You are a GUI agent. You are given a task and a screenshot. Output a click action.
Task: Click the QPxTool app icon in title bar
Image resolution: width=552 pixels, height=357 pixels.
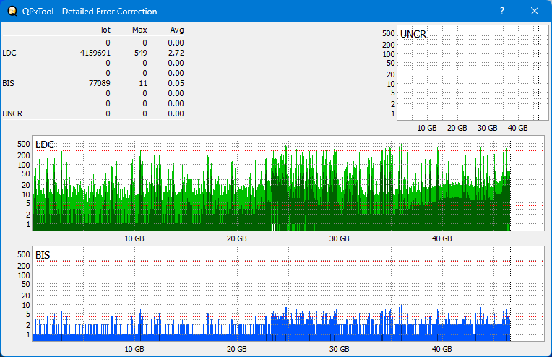(12, 12)
